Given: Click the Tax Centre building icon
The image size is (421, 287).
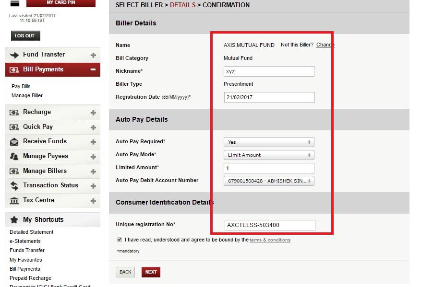Looking at the screenshot, I should click(x=14, y=200).
